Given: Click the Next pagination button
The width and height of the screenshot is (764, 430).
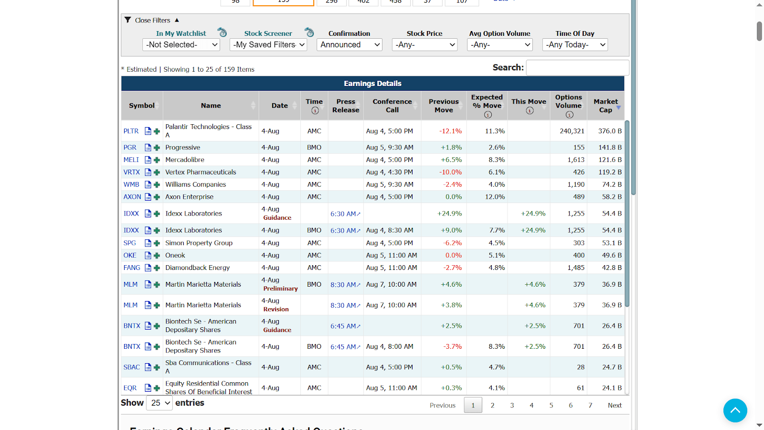Looking at the screenshot, I should click(615, 405).
